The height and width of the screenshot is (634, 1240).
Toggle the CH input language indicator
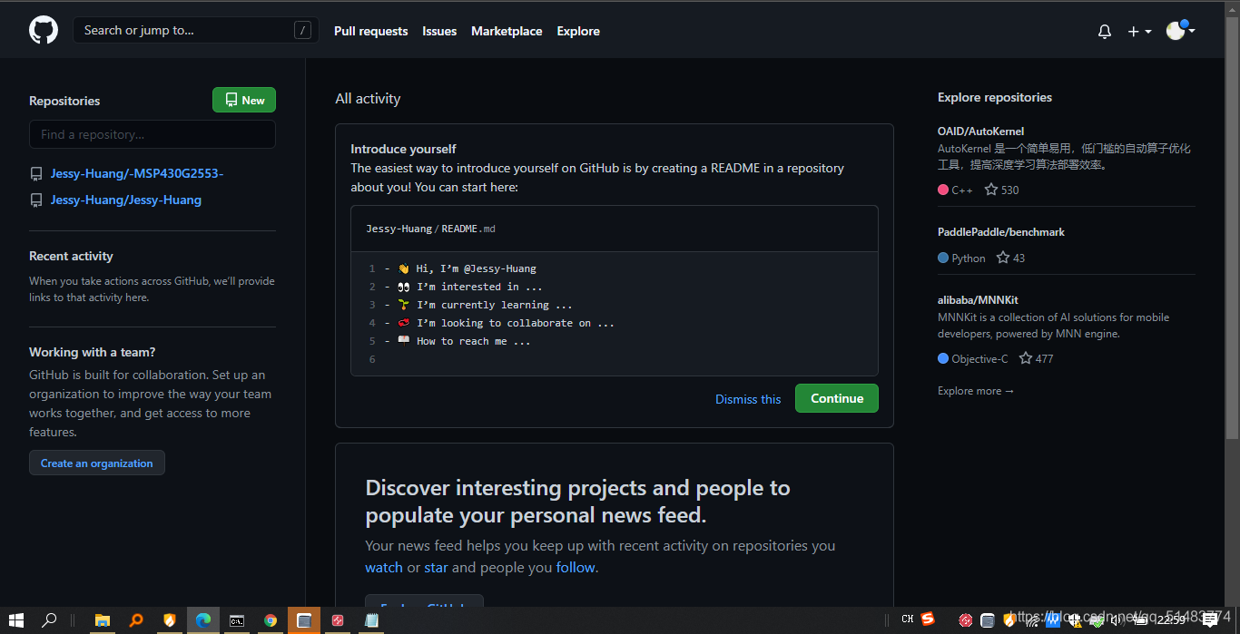(x=908, y=619)
